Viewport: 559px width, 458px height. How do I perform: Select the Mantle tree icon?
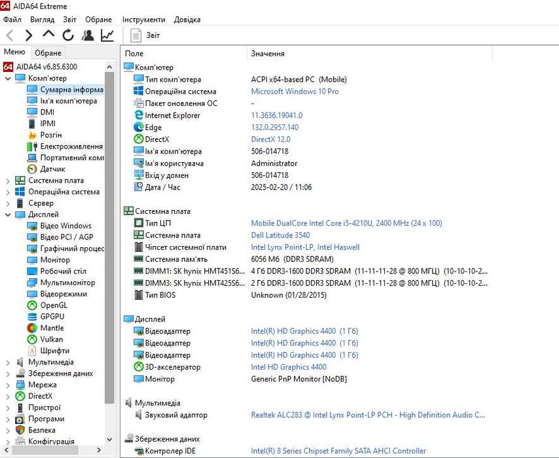click(32, 328)
